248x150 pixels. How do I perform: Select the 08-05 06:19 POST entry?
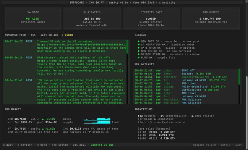pos(66,65)
